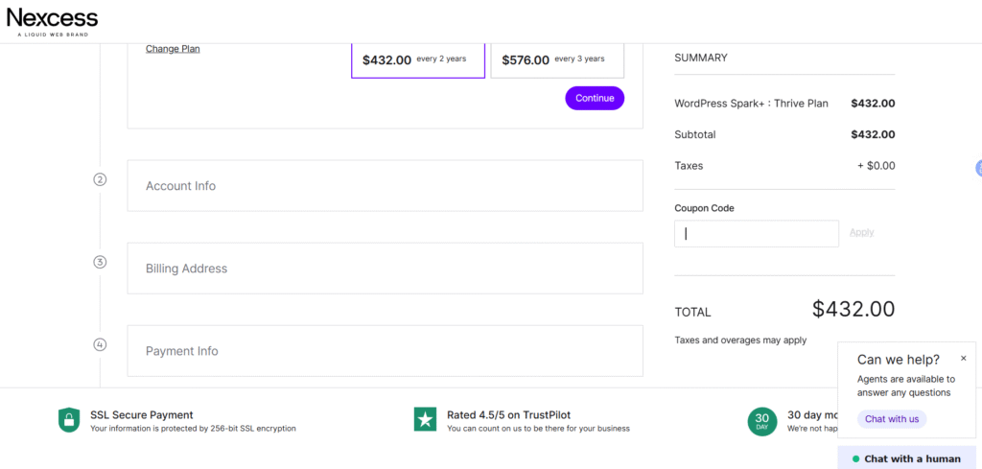Click the blue circular widget at right edge
Screen dimensions: 982x469
point(978,169)
